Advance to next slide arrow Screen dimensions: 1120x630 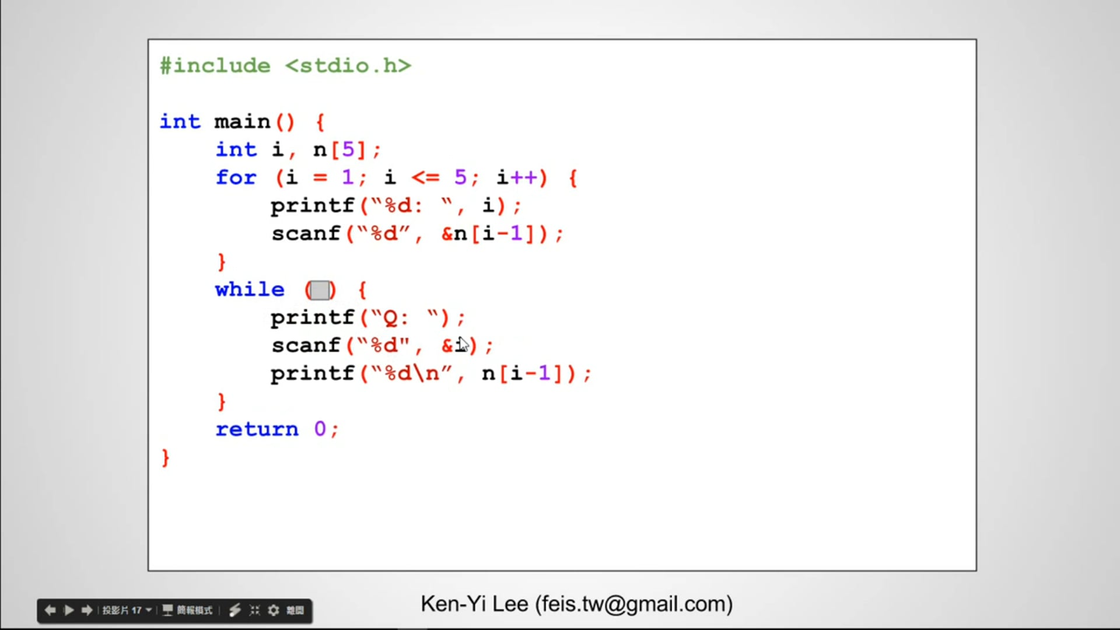click(87, 610)
